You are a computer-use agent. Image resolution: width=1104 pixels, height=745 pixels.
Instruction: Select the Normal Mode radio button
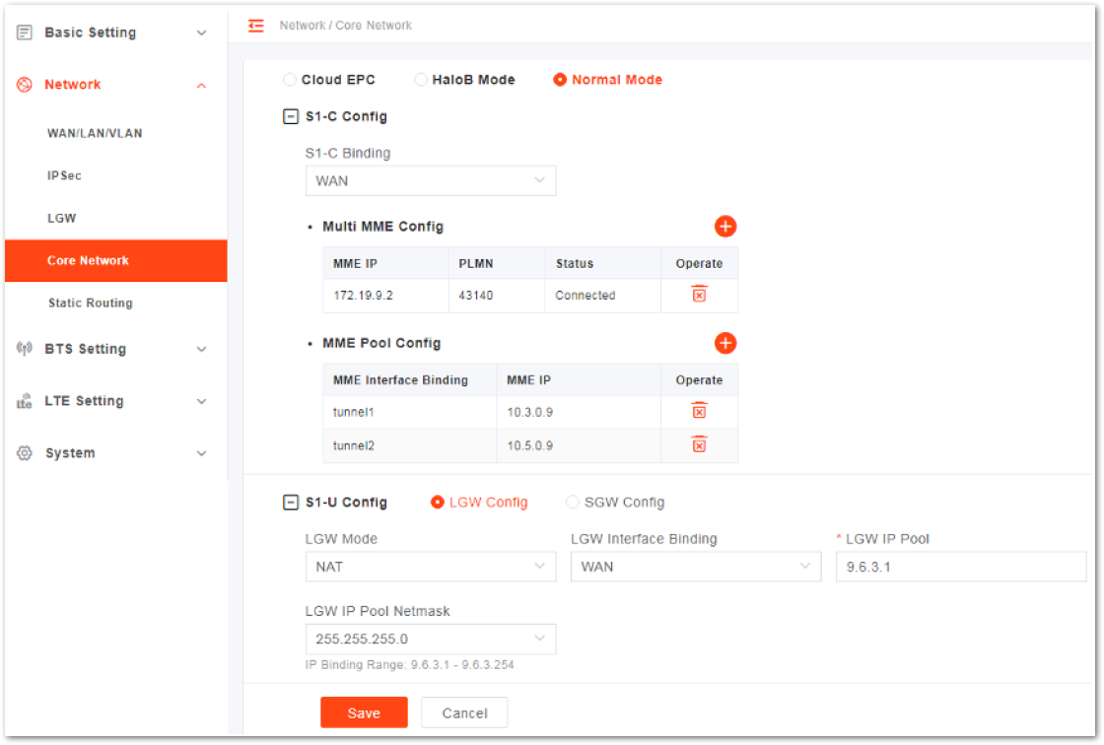(560, 80)
